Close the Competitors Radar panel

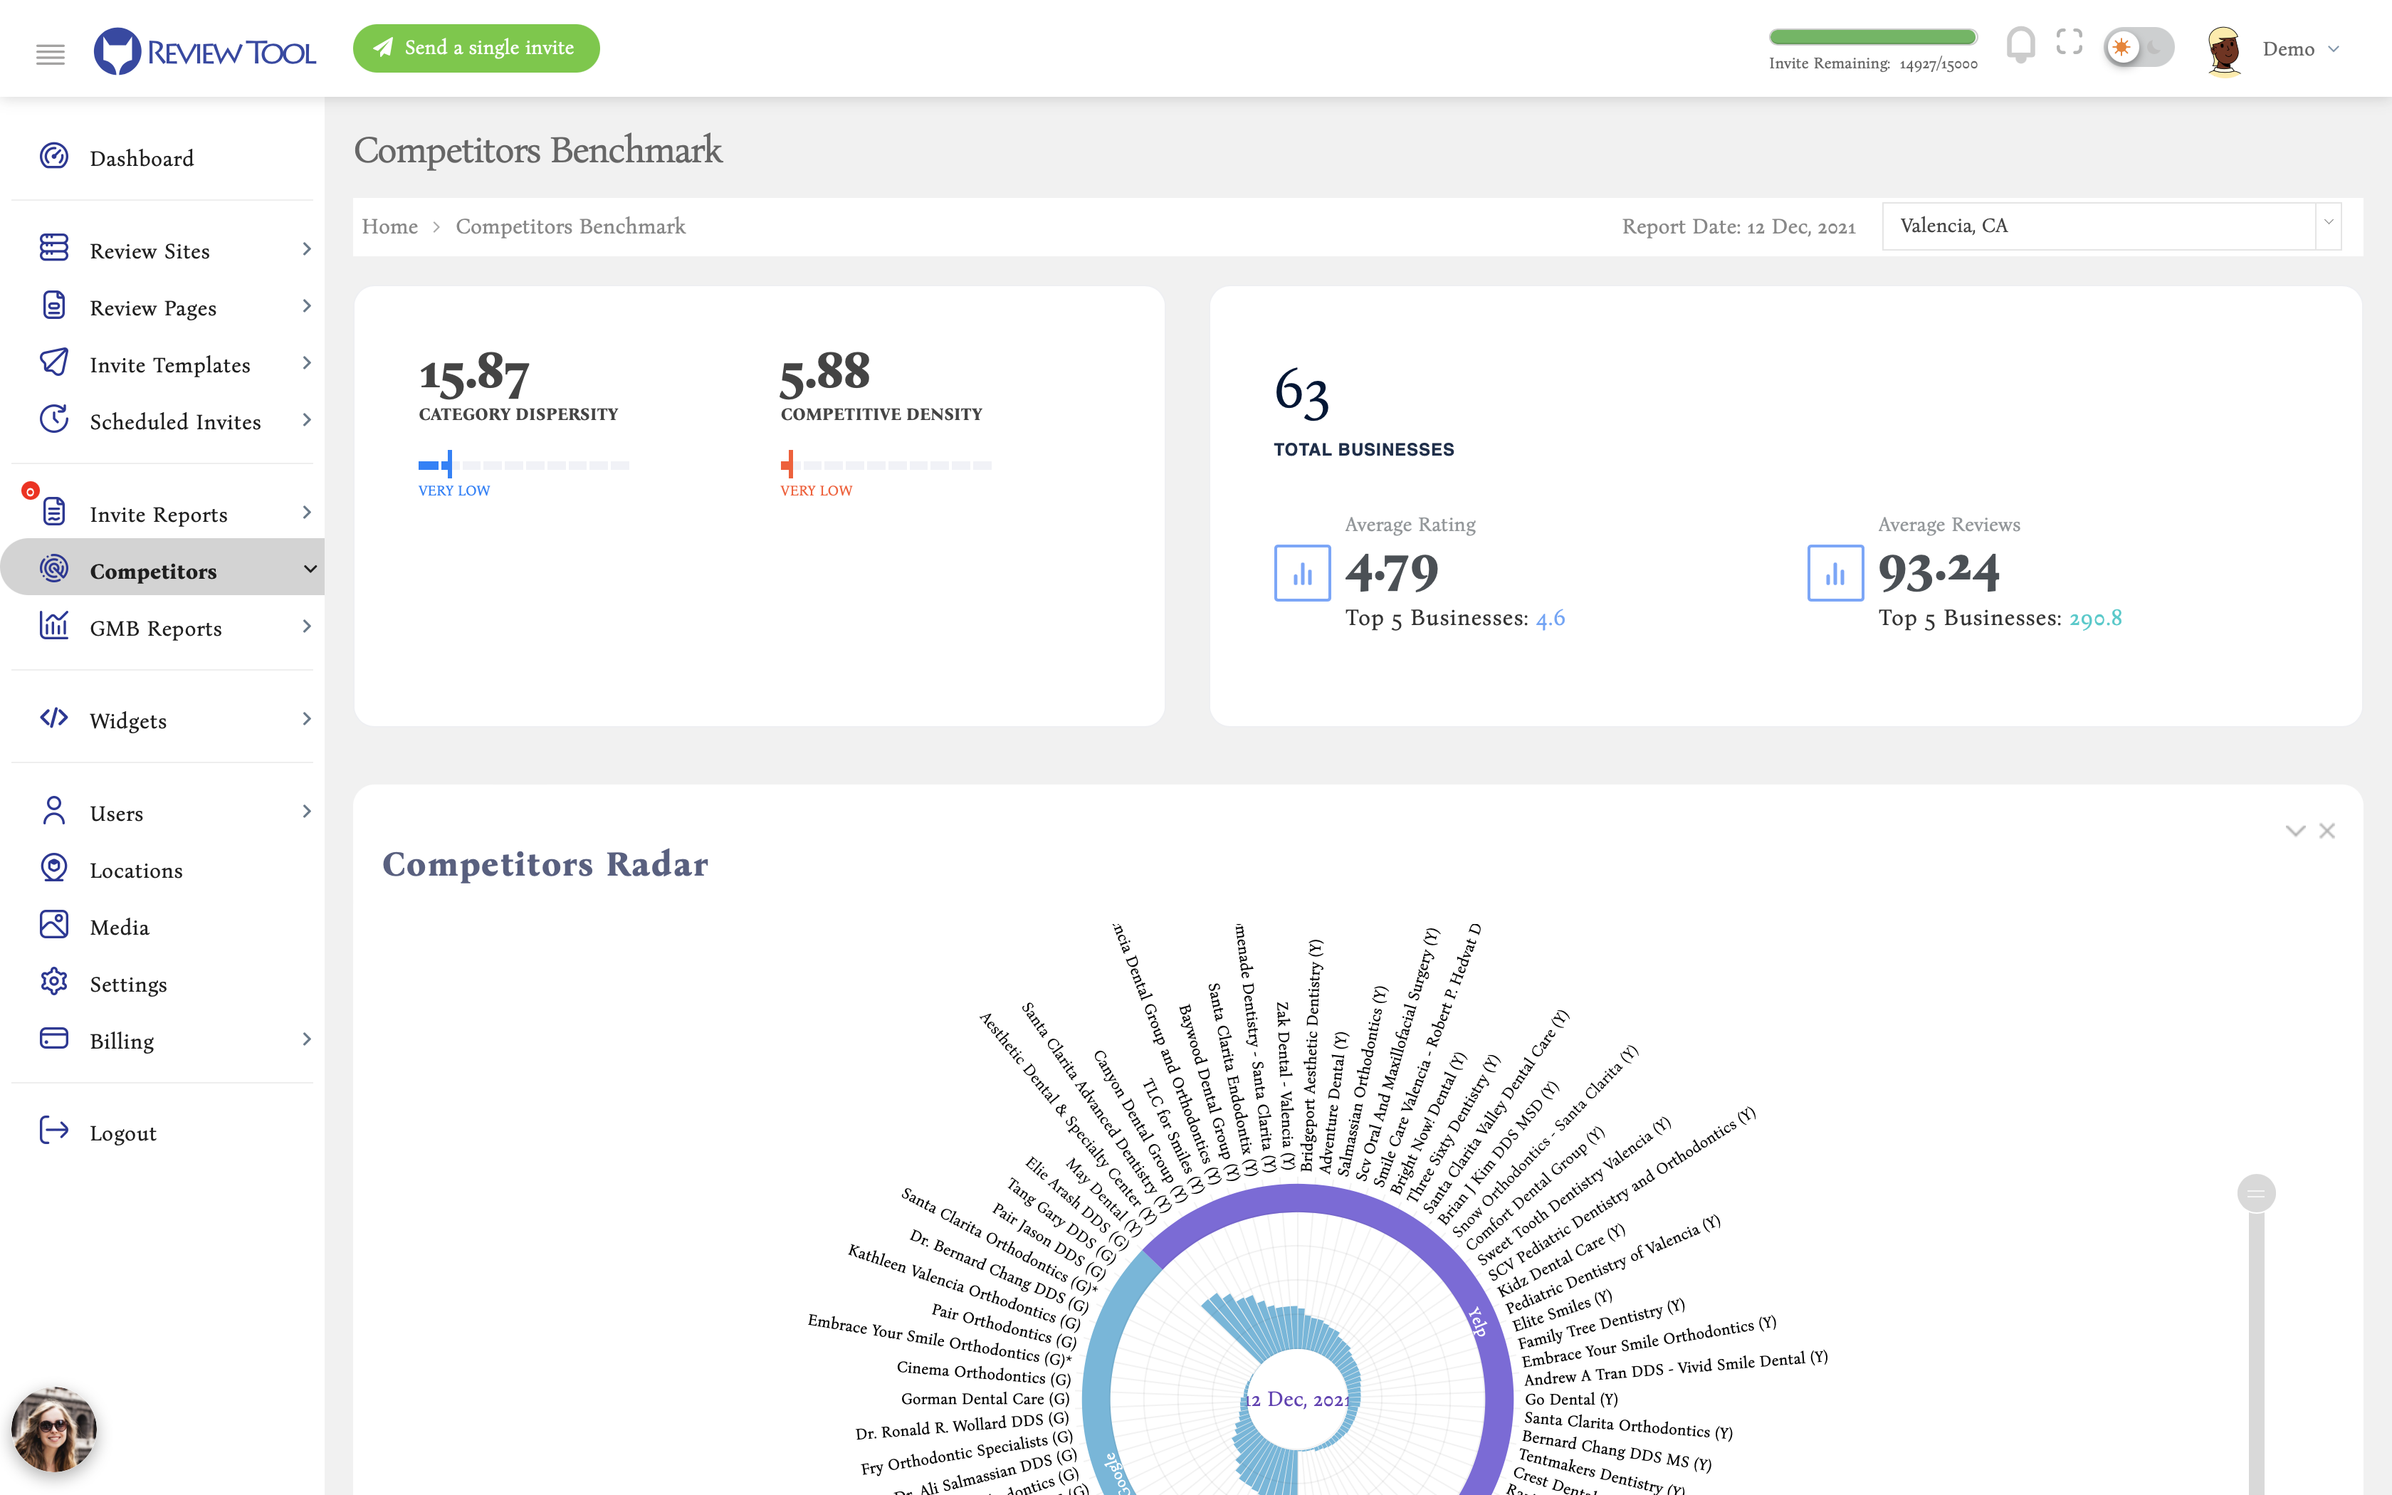coord(2327,831)
